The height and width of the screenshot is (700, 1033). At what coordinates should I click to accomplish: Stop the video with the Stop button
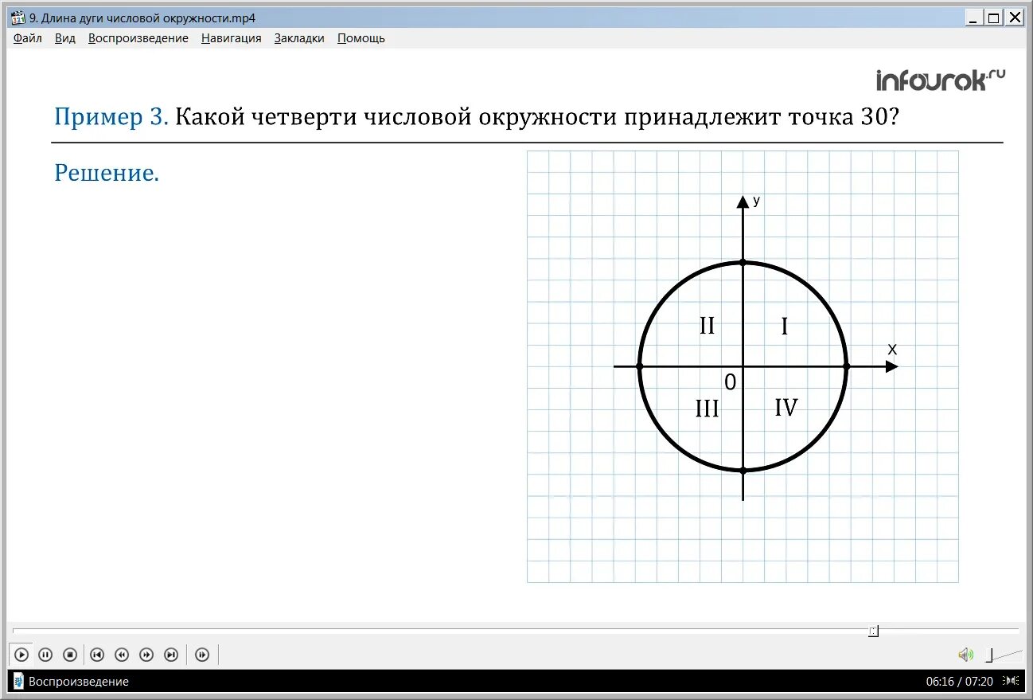70,655
